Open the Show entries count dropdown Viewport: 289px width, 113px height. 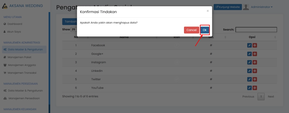tap(73, 29)
